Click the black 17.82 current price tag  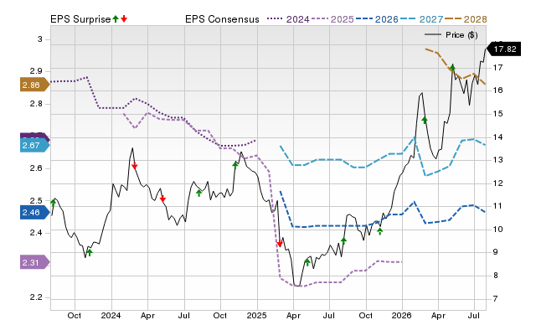coord(504,49)
